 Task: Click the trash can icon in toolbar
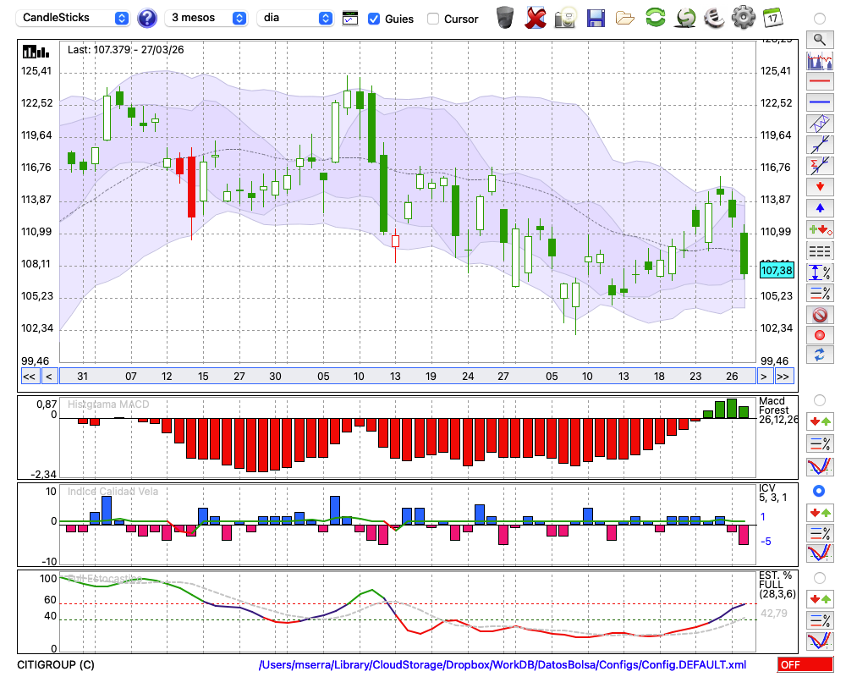pos(505,17)
